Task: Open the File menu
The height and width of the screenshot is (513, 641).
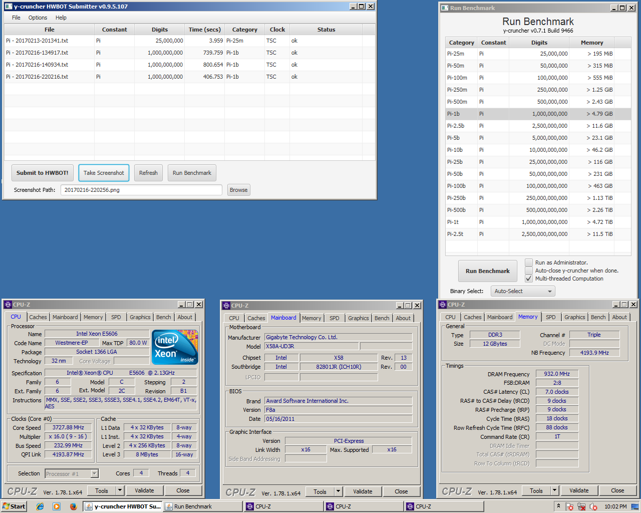Action: [x=16, y=18]
